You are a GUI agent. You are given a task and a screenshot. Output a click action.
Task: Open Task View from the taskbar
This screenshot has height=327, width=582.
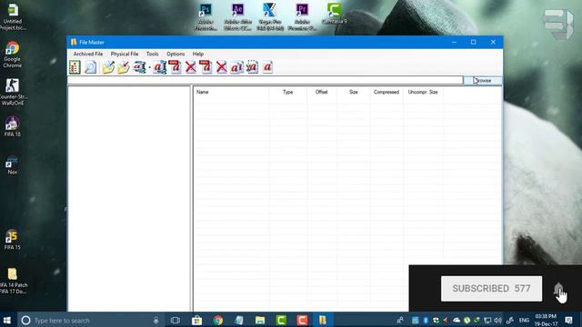pyautogui.click(x=176, y=320)
